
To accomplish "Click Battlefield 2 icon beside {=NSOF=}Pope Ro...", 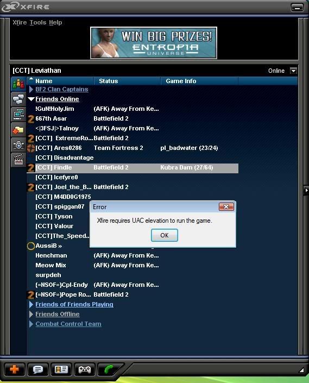I will pos(31,295).
